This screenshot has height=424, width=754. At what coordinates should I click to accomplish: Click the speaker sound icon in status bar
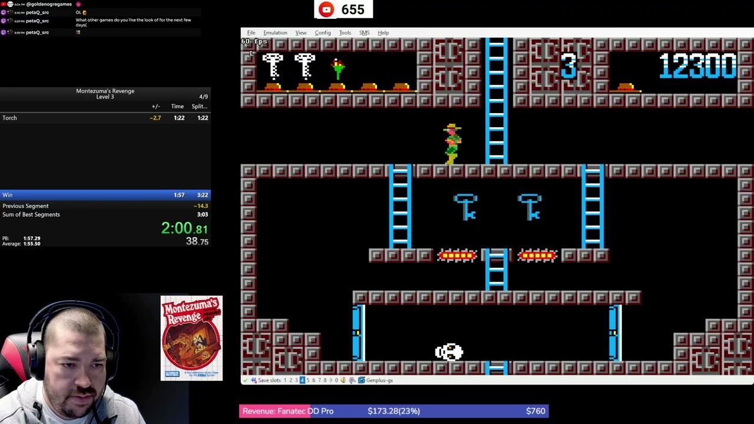[343, 380]
